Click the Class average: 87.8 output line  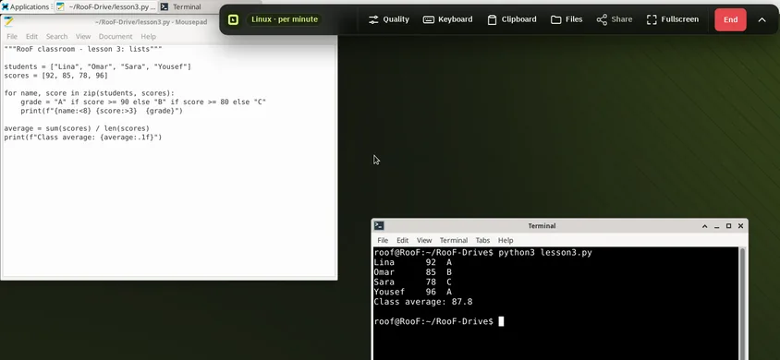tap(423, 302)
